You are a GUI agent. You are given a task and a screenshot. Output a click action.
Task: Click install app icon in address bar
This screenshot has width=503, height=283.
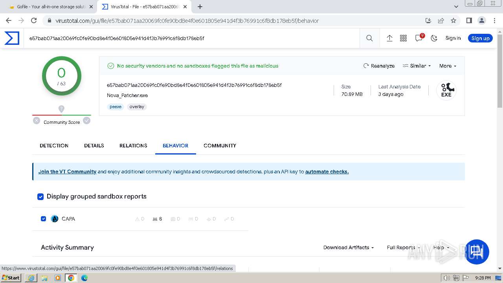coord(428,20)
